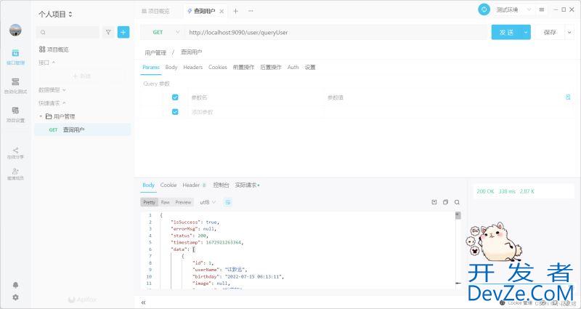Open 自动化测试 sidebar section

click(15, 85)
